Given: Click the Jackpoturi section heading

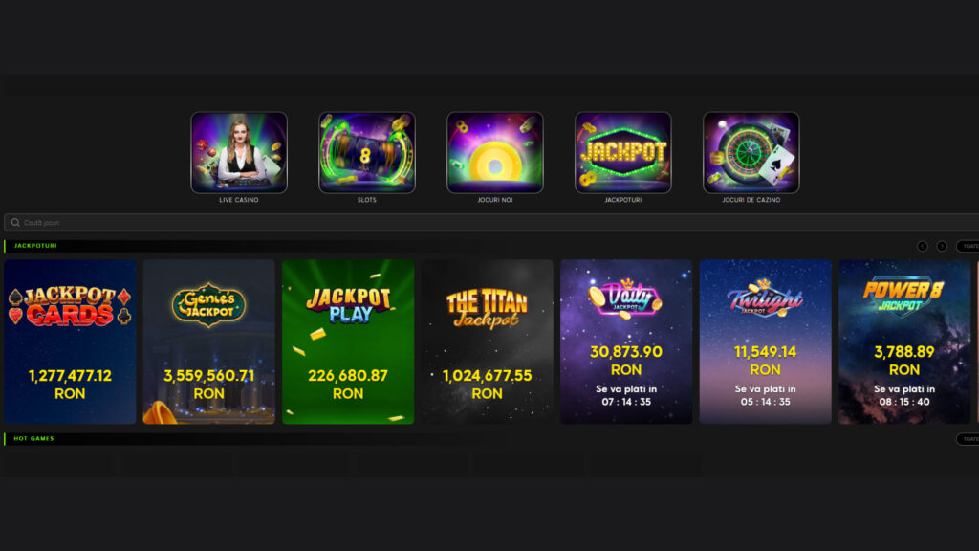Looking at the screenshot, I should pyautogui.click(x=35, y=246).
